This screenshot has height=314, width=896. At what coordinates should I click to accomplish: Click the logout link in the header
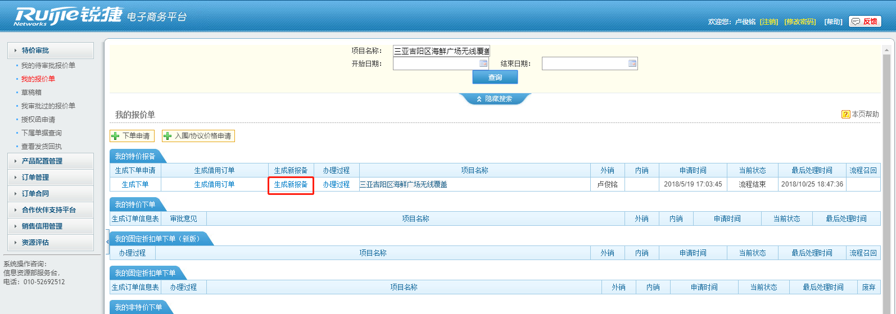point(768,22)
